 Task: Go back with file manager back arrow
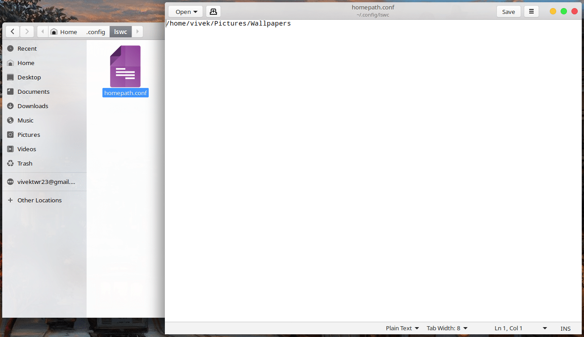[13, 31]
